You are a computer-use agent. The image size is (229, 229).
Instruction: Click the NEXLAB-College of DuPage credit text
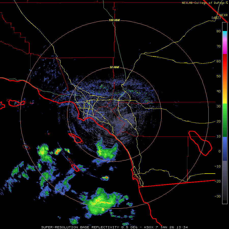(205, 3)
